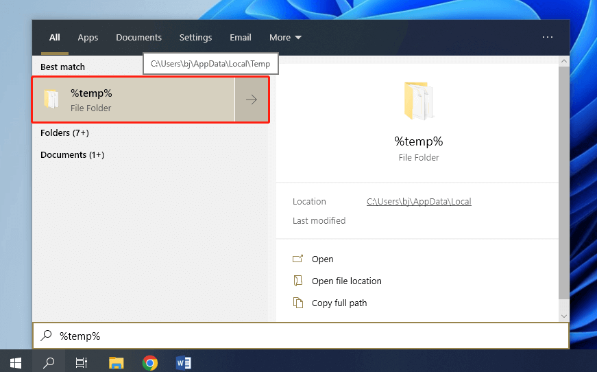Click the Open file location icon
597x372 pixels.
(297, 281)
